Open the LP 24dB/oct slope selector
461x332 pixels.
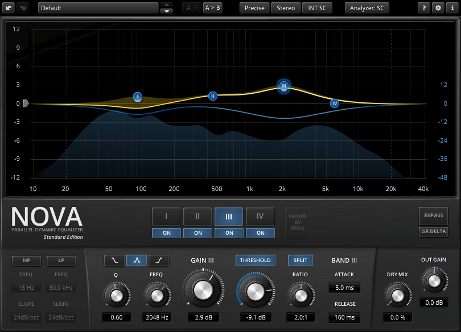[x=61, y=317]
